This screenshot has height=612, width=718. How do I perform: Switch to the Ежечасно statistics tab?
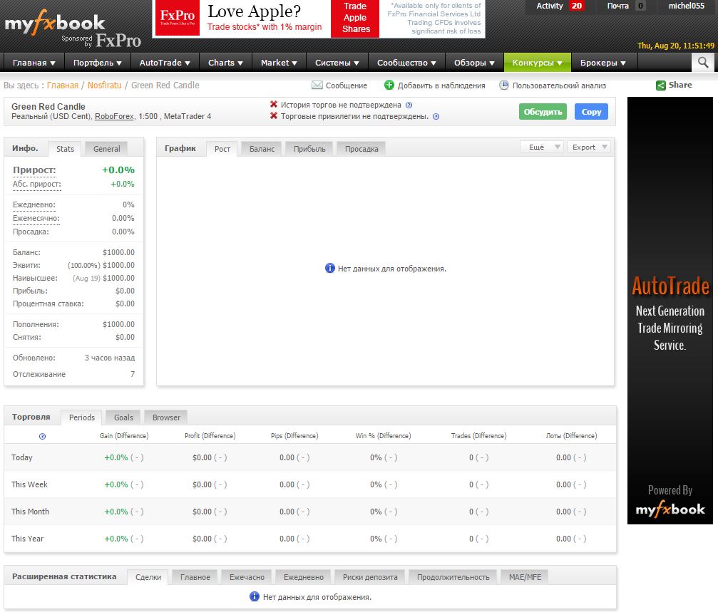point(247,577)
